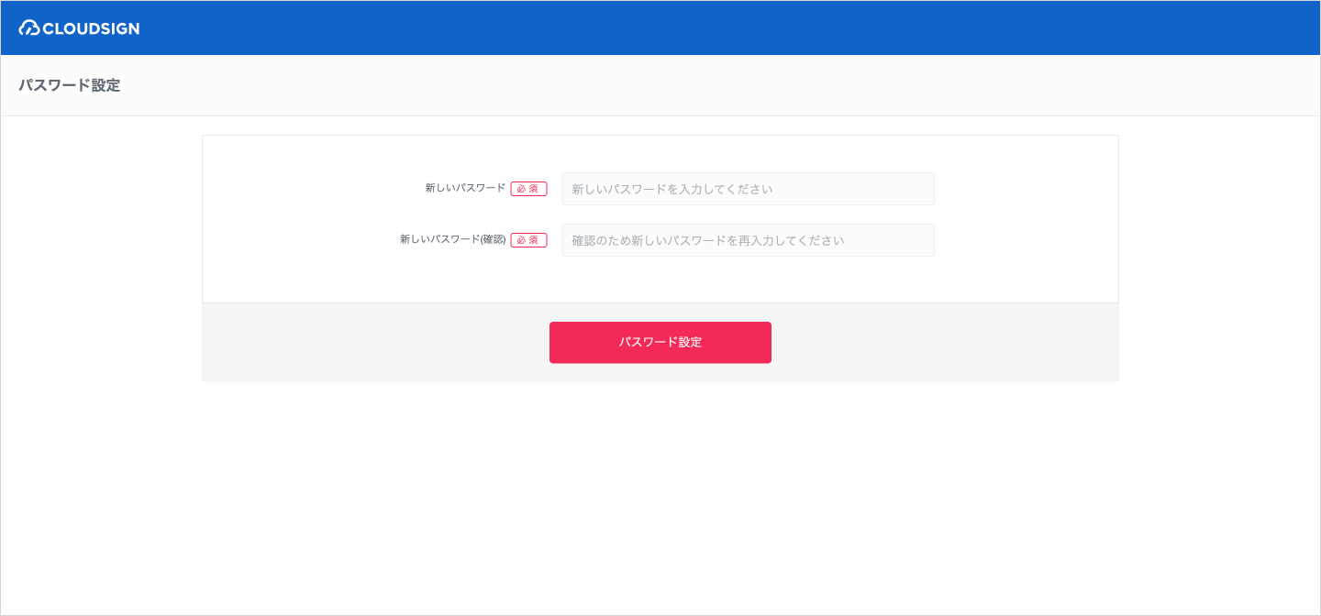Screen dimensions: 1321x616
Task: Click white gap between the two password fields
Action: click(x=748, y=214)
